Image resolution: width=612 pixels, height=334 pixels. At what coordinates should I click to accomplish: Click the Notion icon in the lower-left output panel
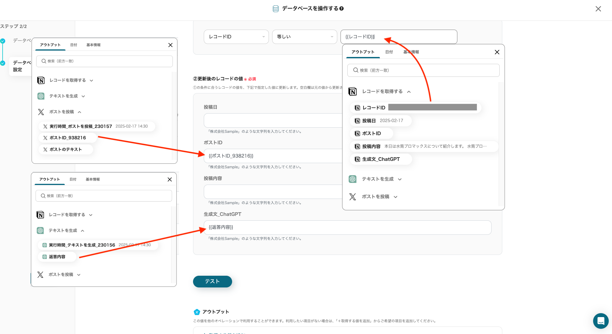tap(40, 215)
